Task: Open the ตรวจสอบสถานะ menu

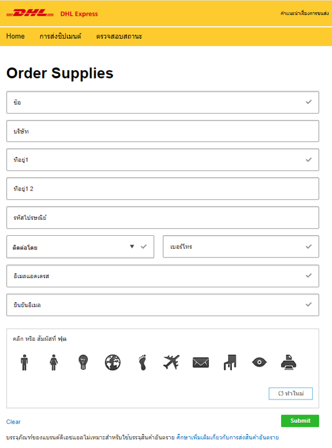Action: pyautogui.click(x=119, y=36)
